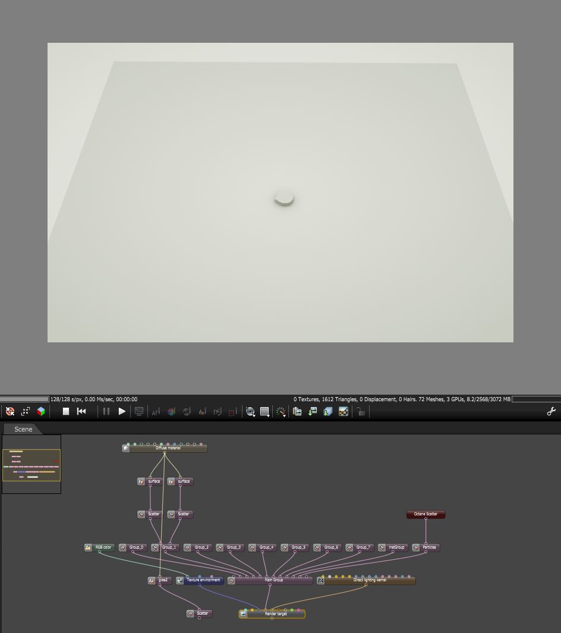The image size is (561, 633).
Task: Click the export render passes icon
Action: (x=327, y=411)
